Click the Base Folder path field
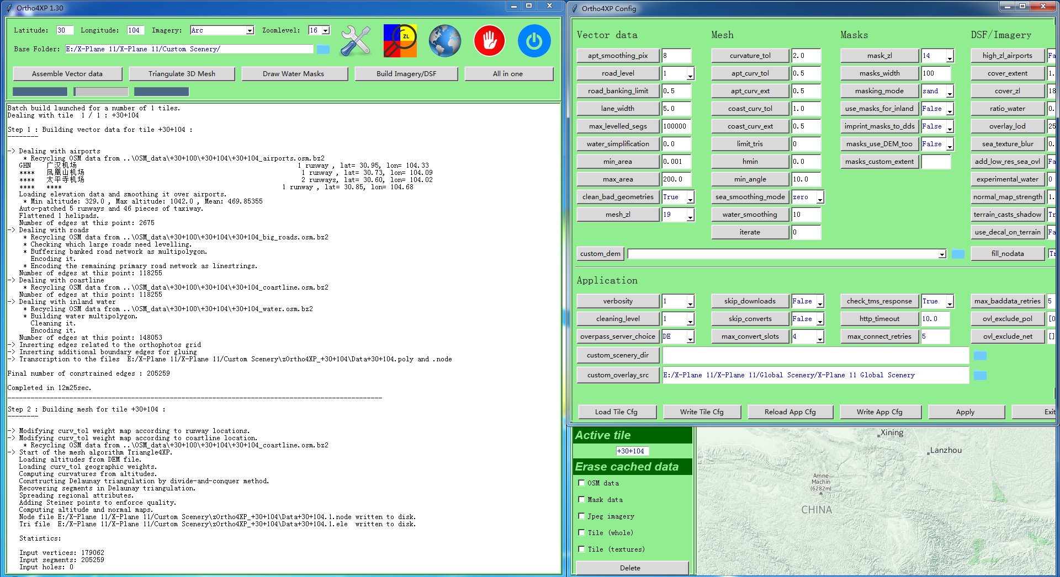Viewport: 1060px width, 577px height. (x=189, y=49)
